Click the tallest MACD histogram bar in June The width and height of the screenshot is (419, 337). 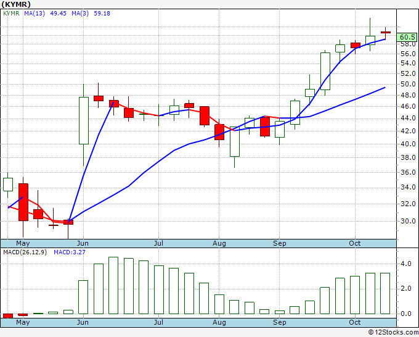point(113,285)
